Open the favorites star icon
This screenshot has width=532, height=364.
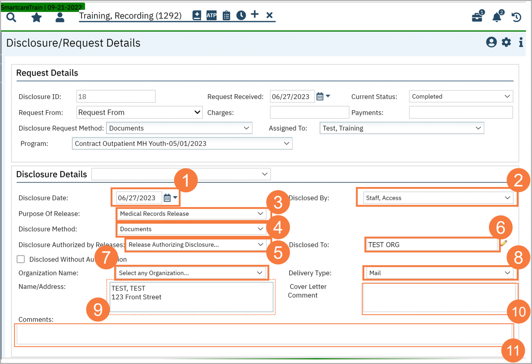(x=36, y=17)
